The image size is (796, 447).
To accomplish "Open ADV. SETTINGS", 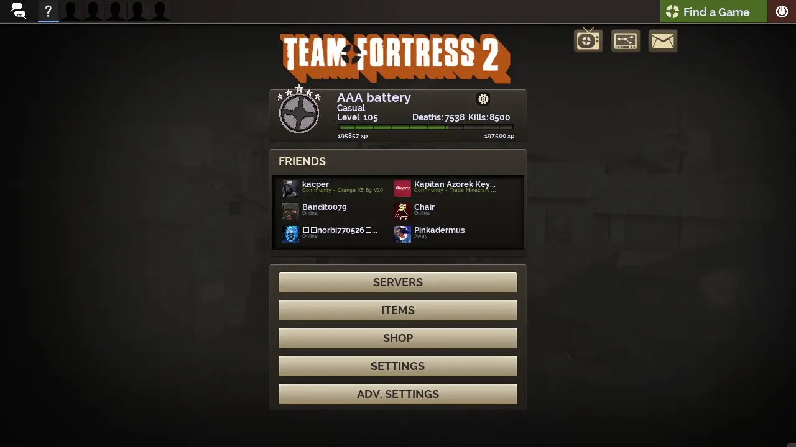I will (398, 394).
